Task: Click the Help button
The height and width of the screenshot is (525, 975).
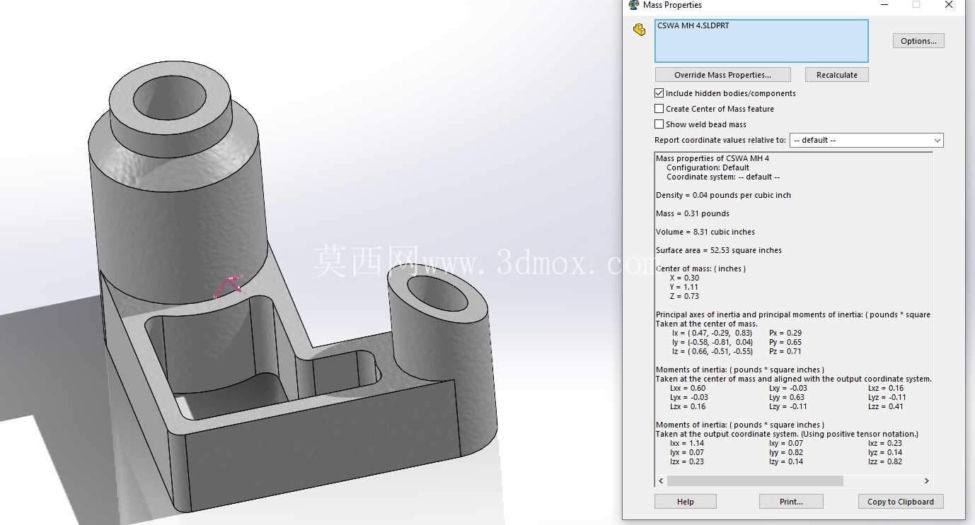Action: coord(686,502)
